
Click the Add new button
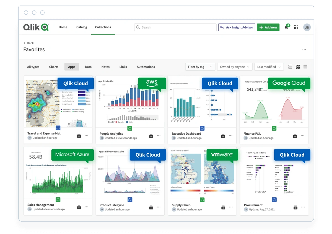tap(268, 27)
